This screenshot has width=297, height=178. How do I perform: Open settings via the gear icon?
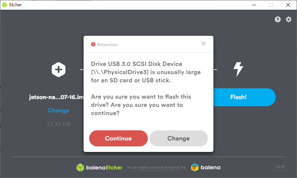coord(288,19)
